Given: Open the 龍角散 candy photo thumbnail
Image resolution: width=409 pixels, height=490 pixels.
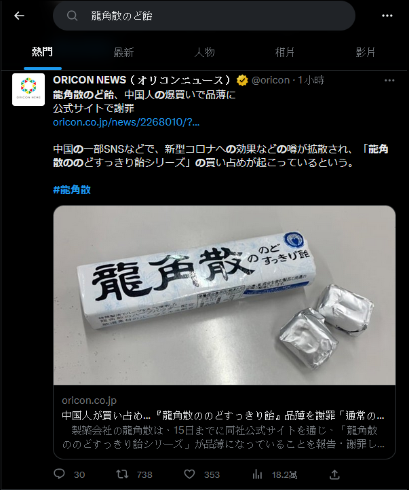Looking at the screenshot, I should pyautogui.click(x=225, y=295).
